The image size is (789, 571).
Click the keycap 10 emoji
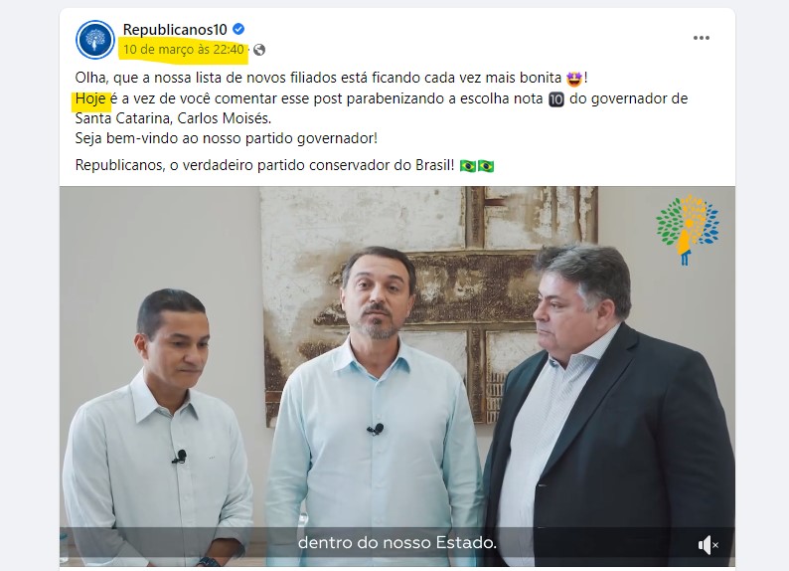556,99
